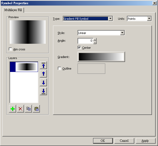Move layer to top with top arrow icon
158x146 pixels.
click(44, 65)
